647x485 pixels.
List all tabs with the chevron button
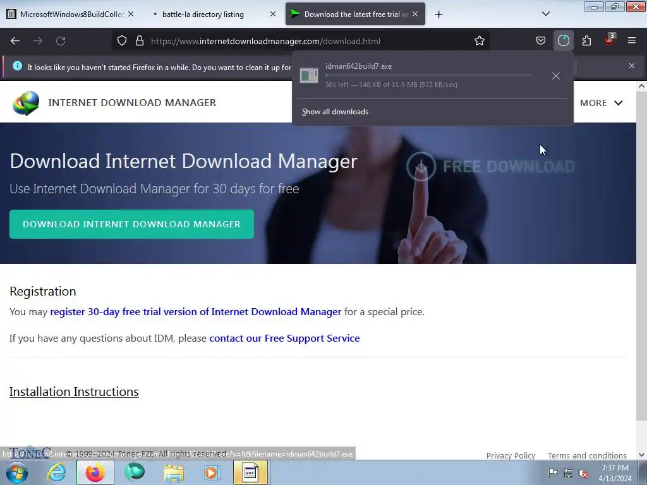point(545,14)
